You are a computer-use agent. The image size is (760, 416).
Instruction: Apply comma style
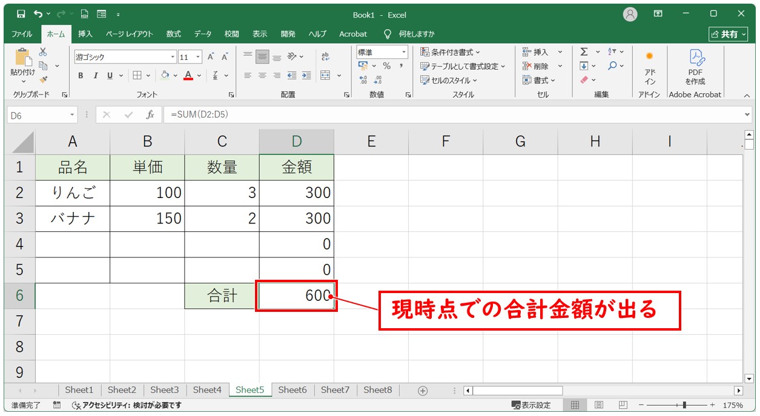coord(401,66)
